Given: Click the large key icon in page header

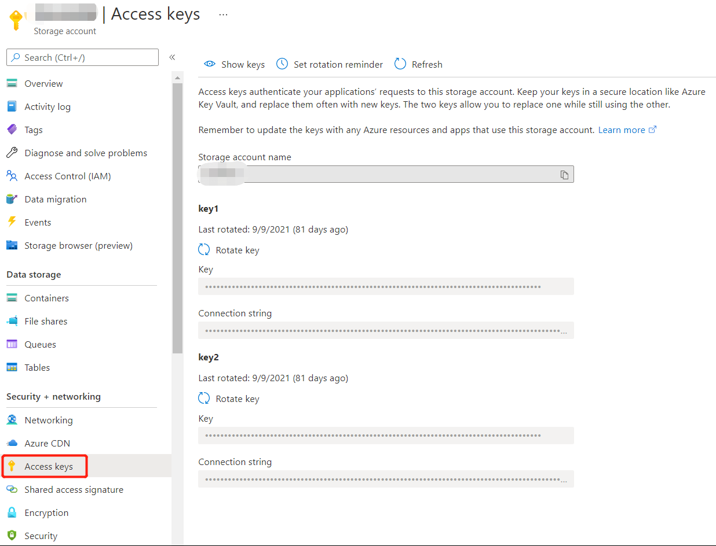Looking at the screenshot, I should tap(17, 19).
